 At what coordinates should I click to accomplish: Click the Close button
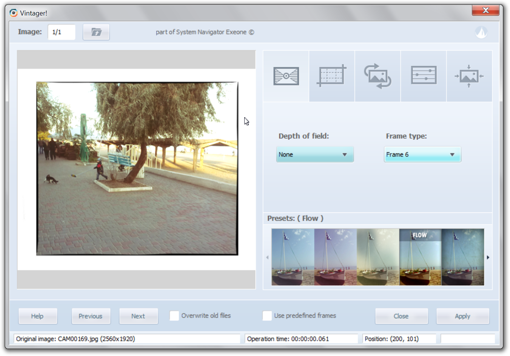402,316
